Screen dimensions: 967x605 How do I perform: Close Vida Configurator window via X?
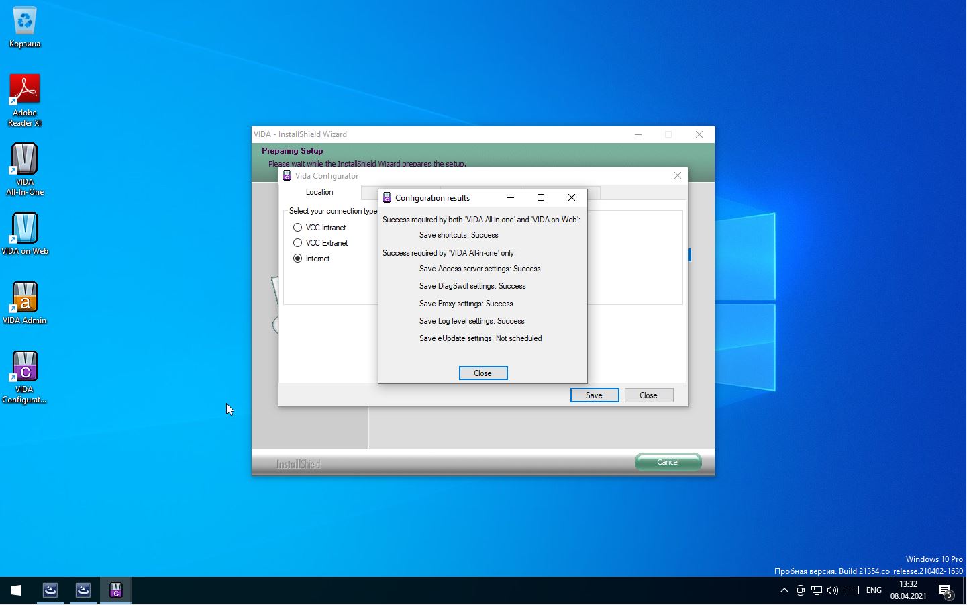click(x=678, y=175)
